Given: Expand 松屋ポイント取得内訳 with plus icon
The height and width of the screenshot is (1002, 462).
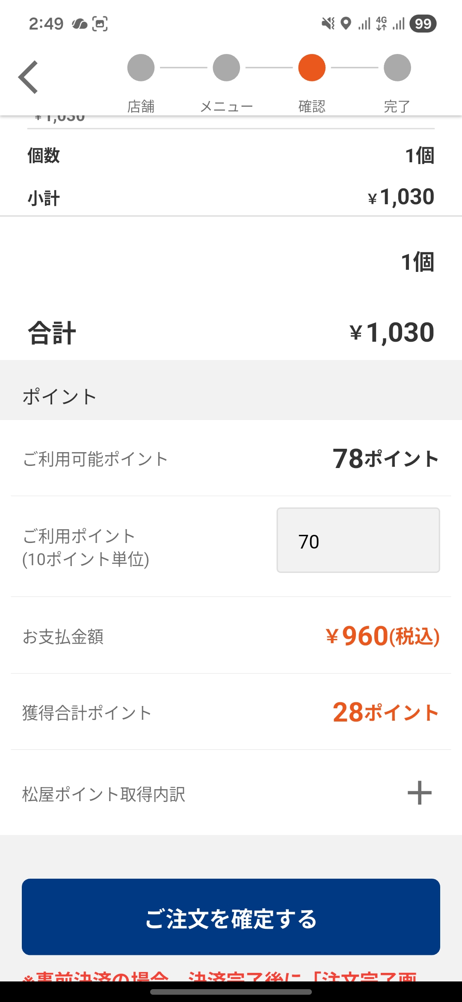Looking at the screenshot, I should (x=419, y=793).
